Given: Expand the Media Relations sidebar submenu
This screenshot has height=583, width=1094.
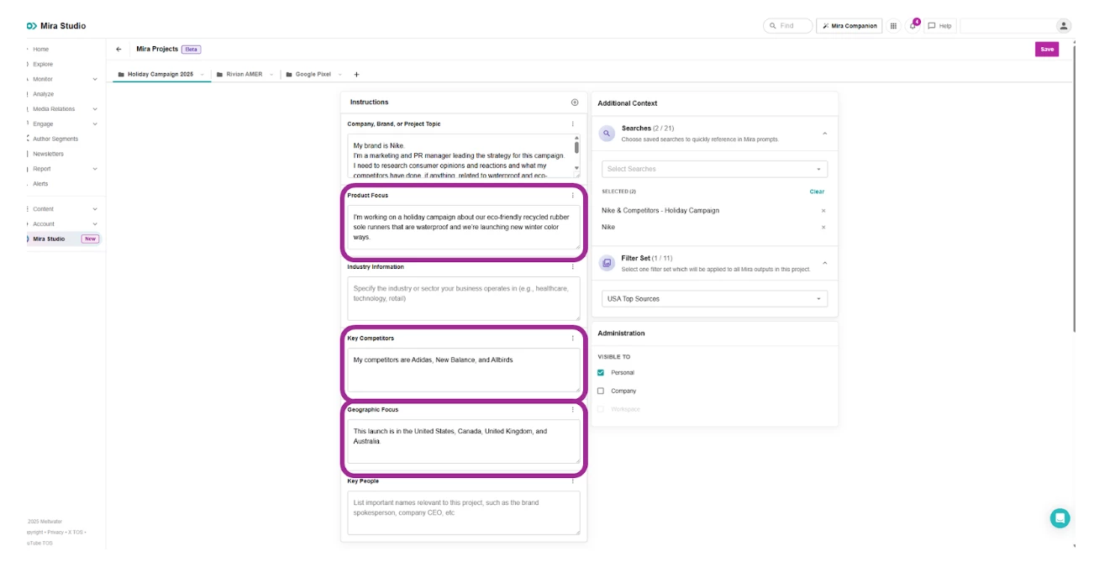Looking at the screenshot, I should point(94,109).
